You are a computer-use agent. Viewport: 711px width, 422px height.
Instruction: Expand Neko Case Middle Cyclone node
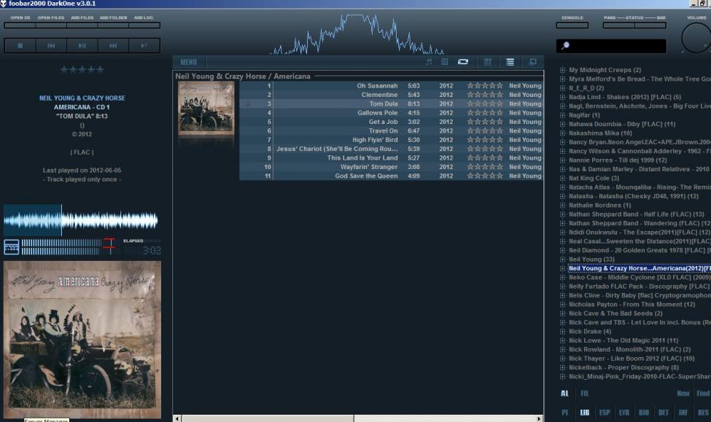tap(562, 278)
